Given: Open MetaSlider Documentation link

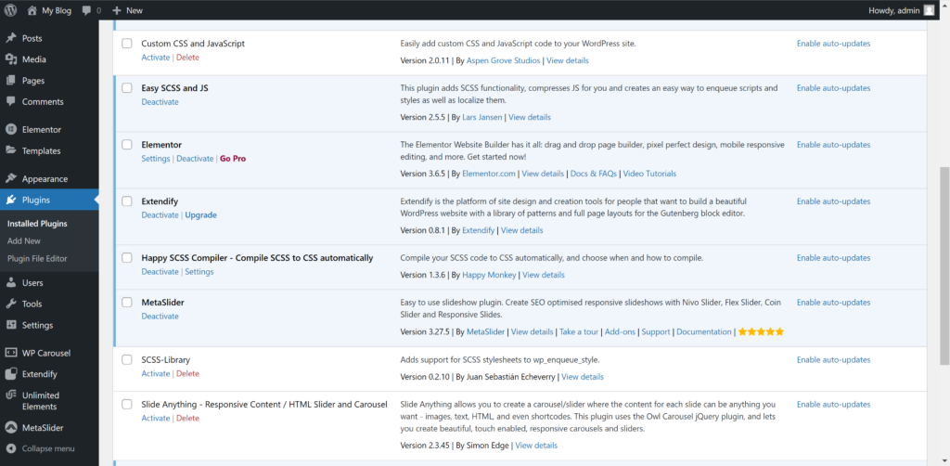Looking at the screenshot, I should tap(704, 332).
